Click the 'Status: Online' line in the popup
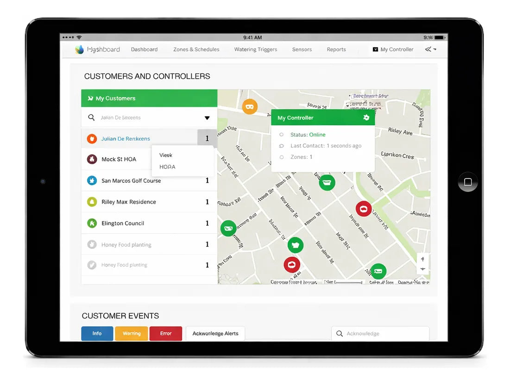The width and height of the screenshot is (510, 385). 308,135
